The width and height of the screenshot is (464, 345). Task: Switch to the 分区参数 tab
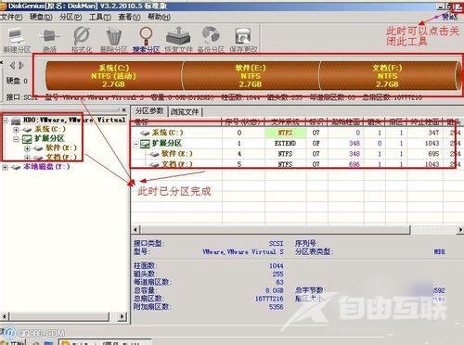[149, 111]
